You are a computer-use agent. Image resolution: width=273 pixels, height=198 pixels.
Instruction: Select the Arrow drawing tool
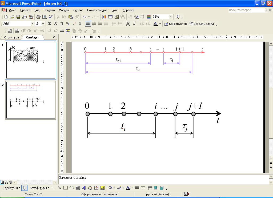(59, 188)
